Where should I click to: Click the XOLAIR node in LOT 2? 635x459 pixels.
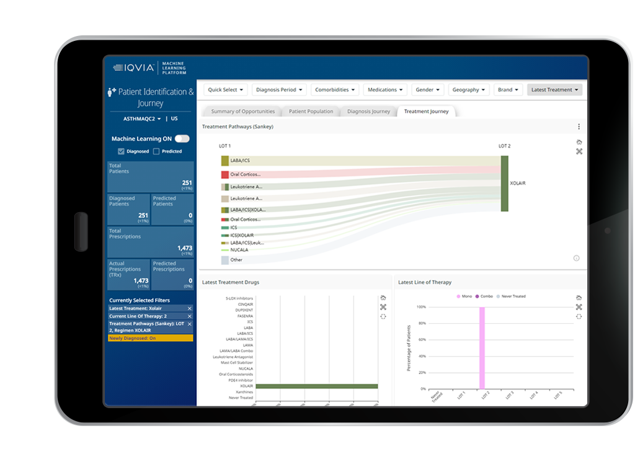(x=504, y=184)
